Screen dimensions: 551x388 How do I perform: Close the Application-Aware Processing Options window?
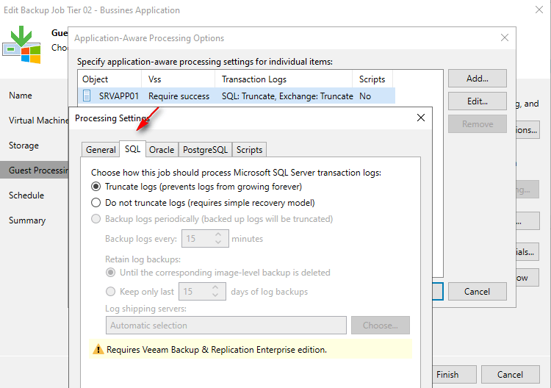504,38
